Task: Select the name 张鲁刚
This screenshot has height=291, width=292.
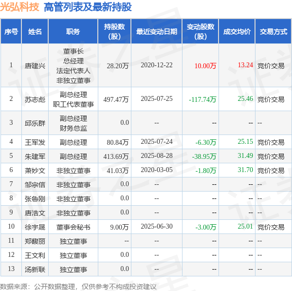Action: click(35, 199)
